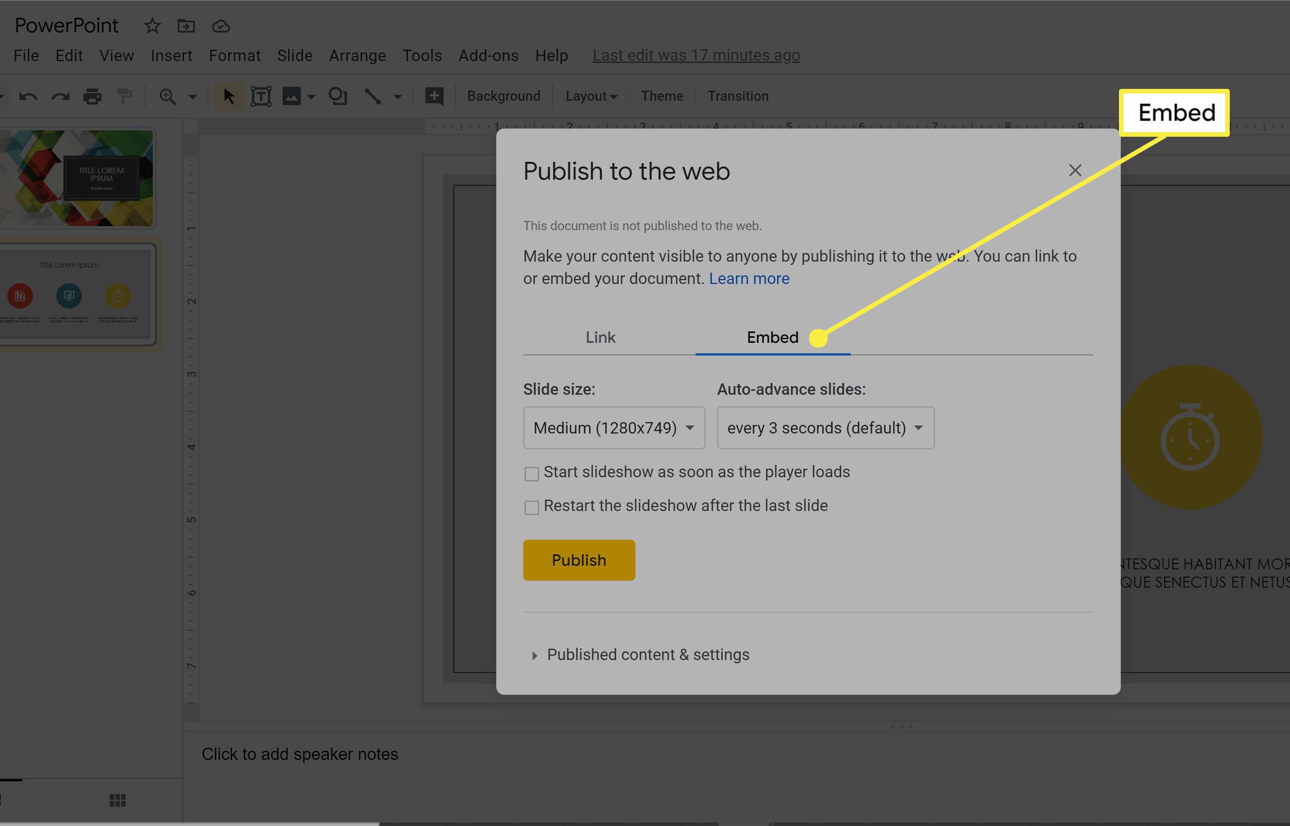Select the Embed tab
The height and width of the screenshot is (826, 1290).
click(x=772, y=336)
